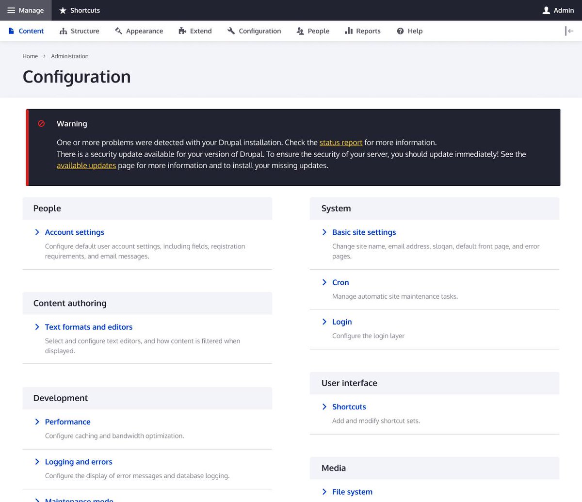Click the Extend puzzle-piece icon
The height and width of the screenshot is (502, 582).
coord(182,31)
